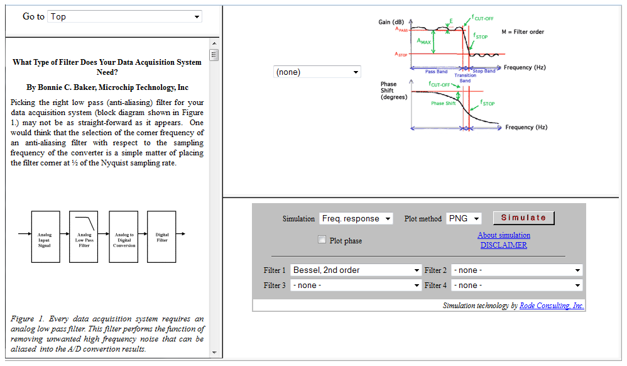Click the filter gain and phase diagram

tap(462, 72)
